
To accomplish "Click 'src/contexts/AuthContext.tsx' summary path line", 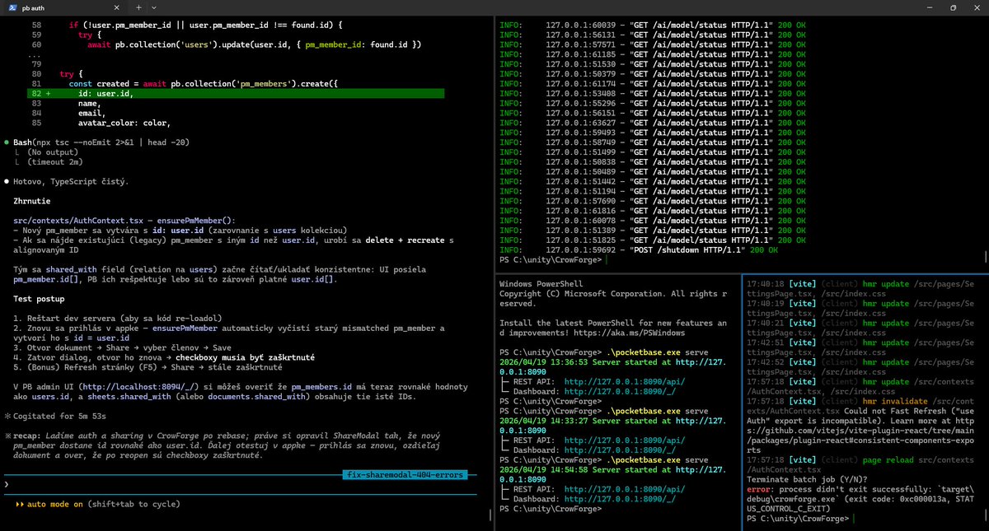I will pyautogui.click(x=124, y=221).
